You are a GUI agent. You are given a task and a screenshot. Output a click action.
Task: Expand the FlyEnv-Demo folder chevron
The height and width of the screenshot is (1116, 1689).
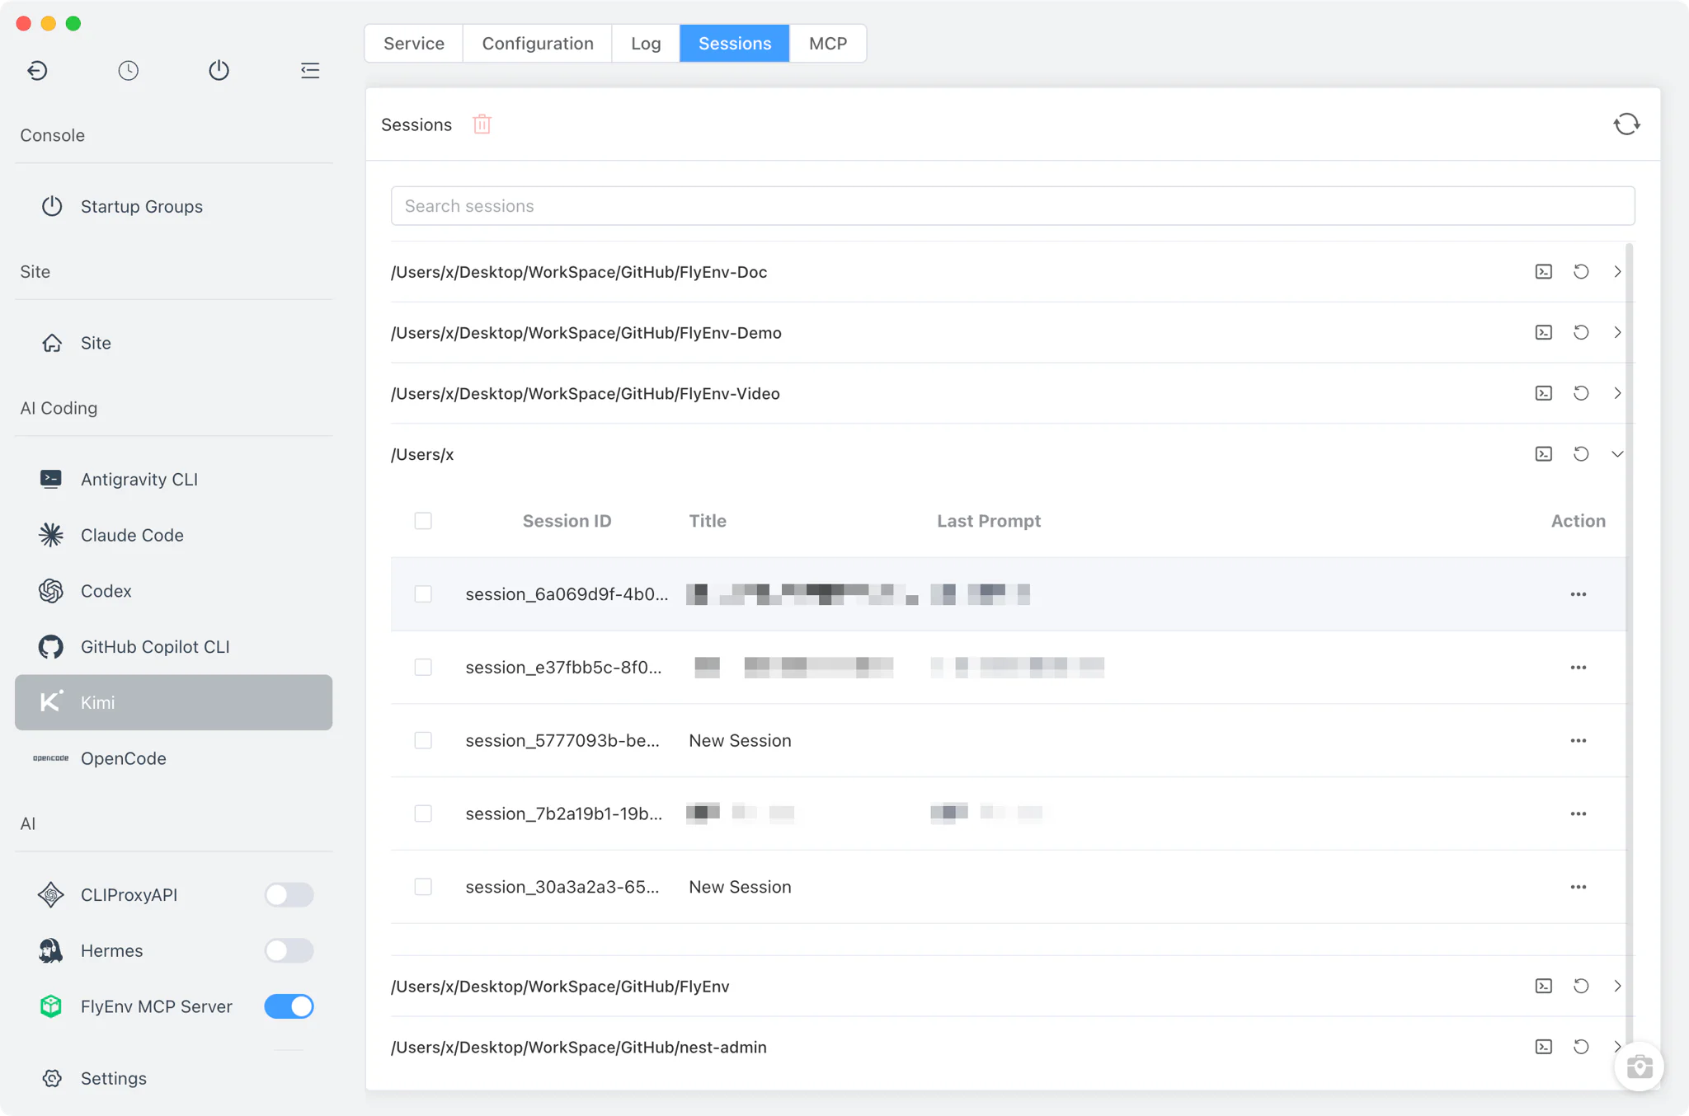coord(1617,332)
